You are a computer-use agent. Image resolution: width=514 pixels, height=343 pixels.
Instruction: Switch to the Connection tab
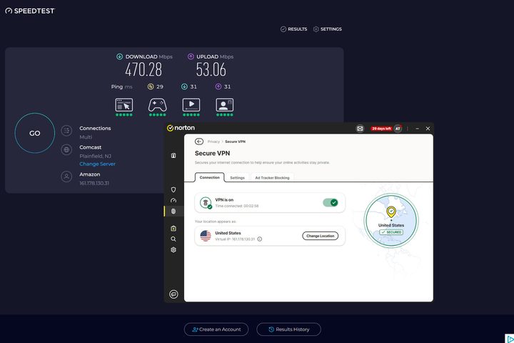(209, 177)
